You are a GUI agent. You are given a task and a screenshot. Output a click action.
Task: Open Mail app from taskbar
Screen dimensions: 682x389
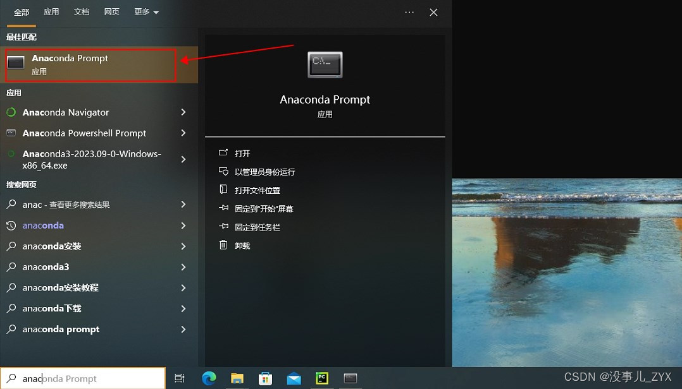point(294,379)
